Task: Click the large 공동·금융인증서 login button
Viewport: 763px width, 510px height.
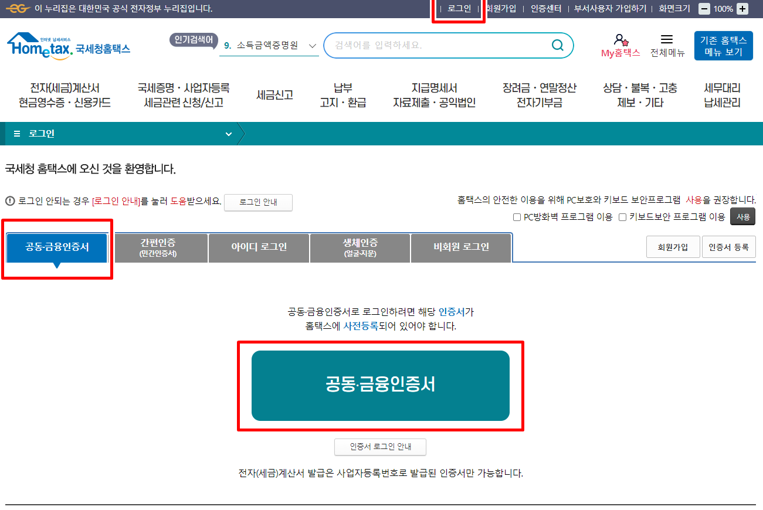Action: pos(381,386)
